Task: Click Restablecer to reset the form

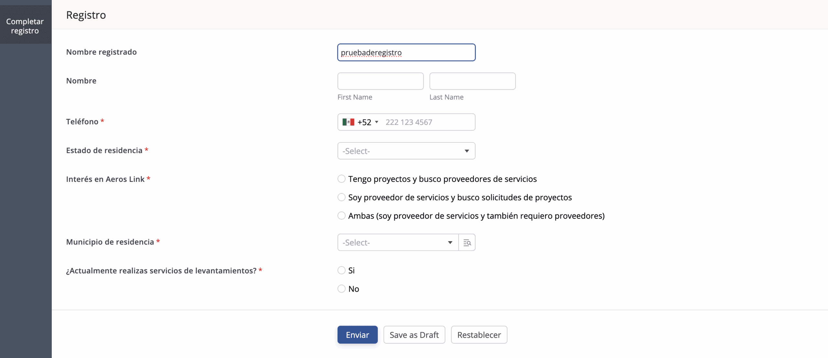Action: point(479,335)
